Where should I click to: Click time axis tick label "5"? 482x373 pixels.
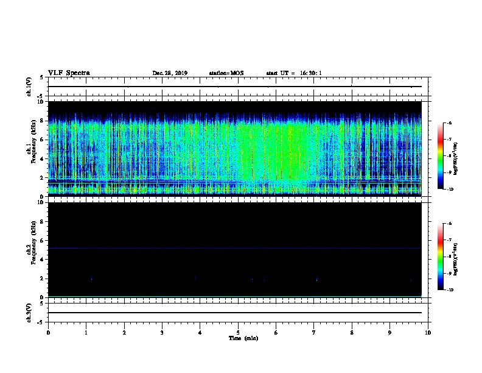point(238,333)
